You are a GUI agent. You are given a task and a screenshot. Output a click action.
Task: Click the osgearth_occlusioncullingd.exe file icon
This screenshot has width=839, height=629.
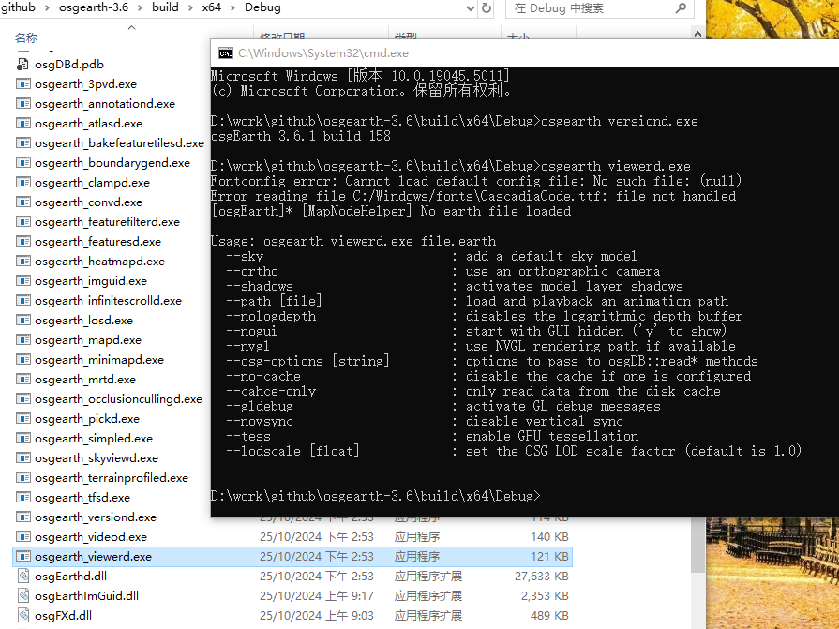[x=22, y=399]
